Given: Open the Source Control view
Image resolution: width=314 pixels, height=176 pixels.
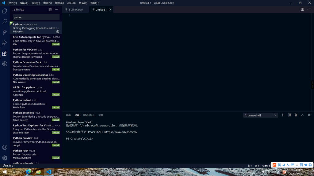Looking at the screenshot, I should (x=5, y=32).
